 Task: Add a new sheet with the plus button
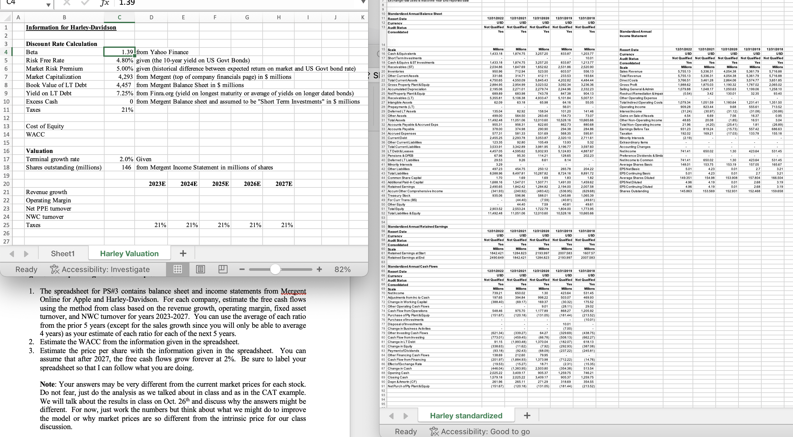pos(183,253)
